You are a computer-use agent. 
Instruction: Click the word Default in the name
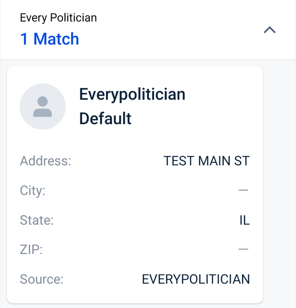coord(105,119)
